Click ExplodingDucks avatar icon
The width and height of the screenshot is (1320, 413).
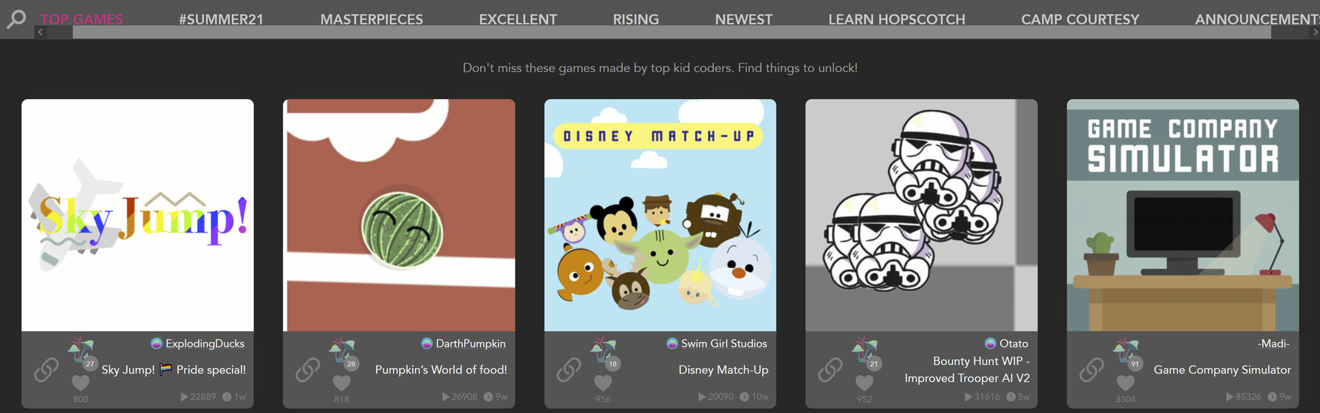(x=157, y=344)
